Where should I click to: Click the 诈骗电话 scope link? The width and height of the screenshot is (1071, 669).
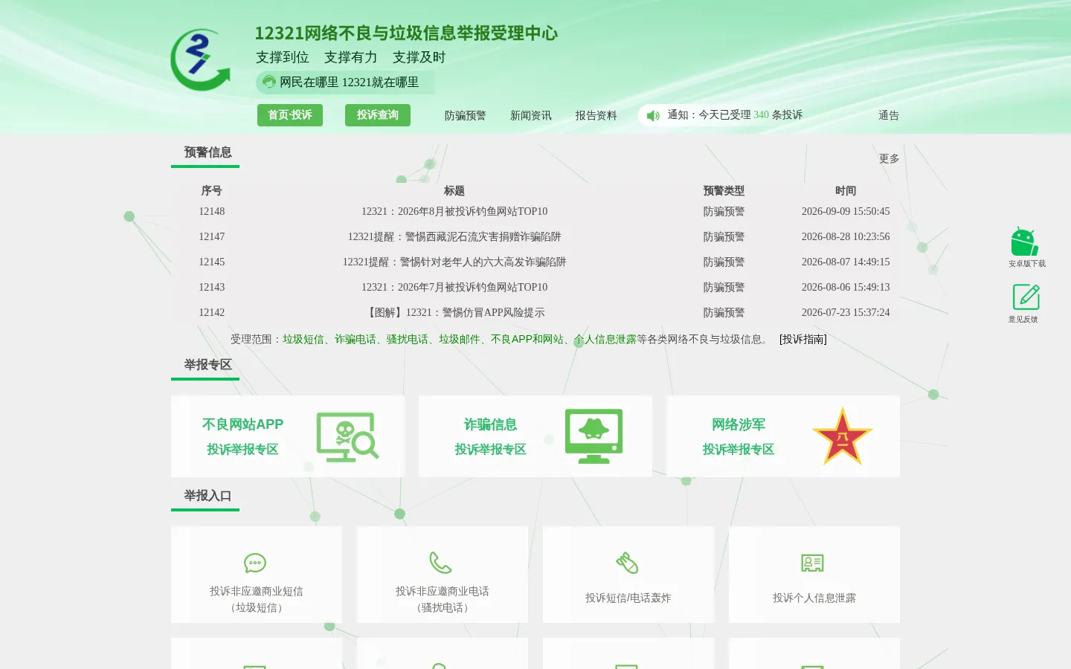pyautogui.click(x=356, y=340)
